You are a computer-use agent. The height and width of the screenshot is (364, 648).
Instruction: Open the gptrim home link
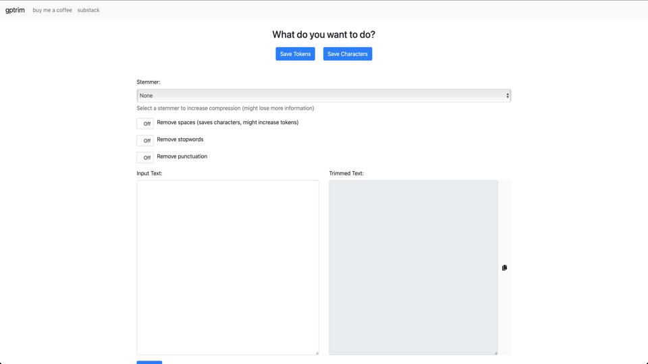tap(15, 10)
